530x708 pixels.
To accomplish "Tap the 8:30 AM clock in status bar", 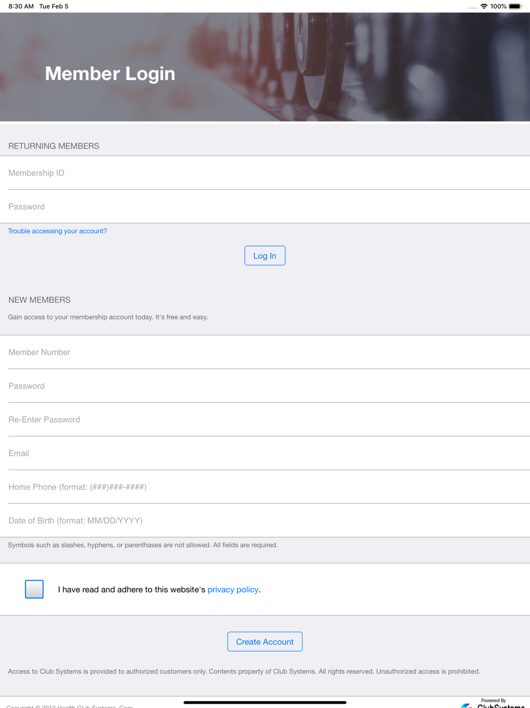I will pos(21,6).
